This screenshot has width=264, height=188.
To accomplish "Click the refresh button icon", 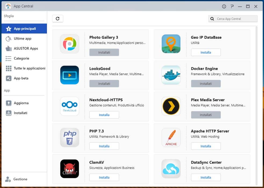I will pos(57,19).
